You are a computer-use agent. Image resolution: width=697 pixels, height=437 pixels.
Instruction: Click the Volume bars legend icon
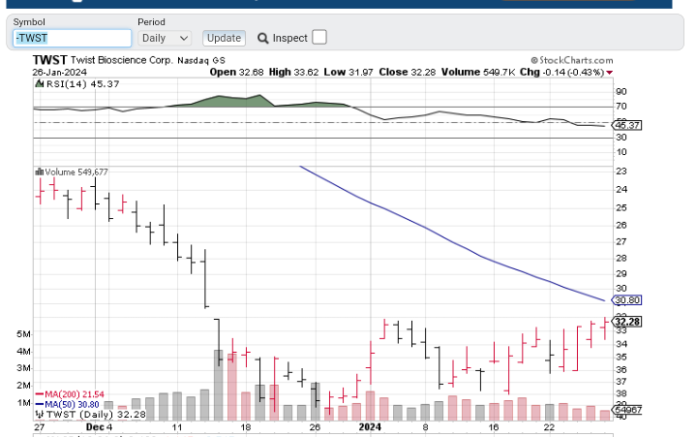(39, 172)
